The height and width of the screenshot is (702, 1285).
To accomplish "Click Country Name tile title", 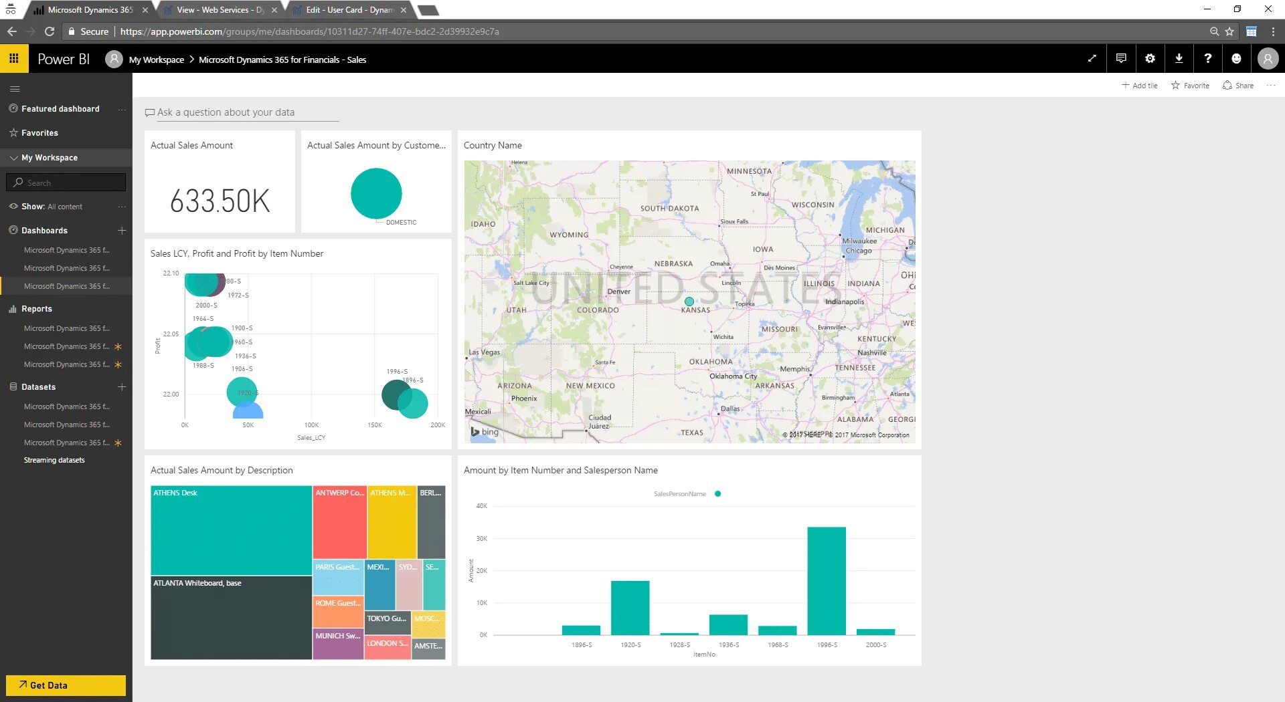I will tap(493, 145).
